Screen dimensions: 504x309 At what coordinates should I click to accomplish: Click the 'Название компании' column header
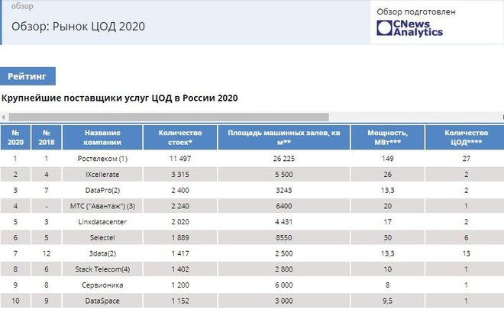[102, 137]
